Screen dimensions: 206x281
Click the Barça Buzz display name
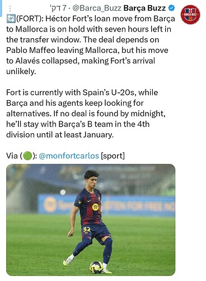pyautogui.click(x=144, y=8)
